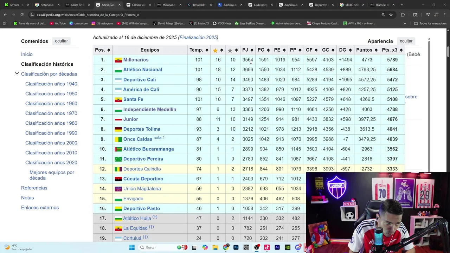
Task: Open After Effects from the taskbar
Action: point(277,247)
